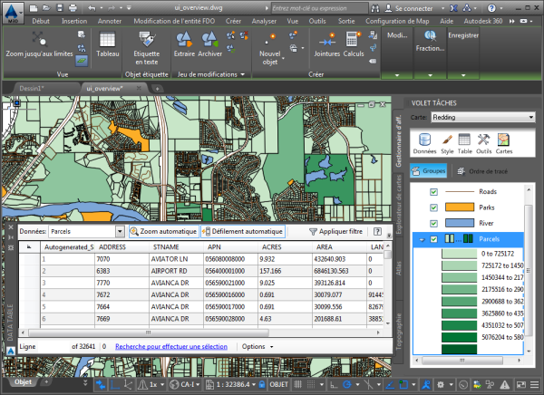This screenshot has height=395, width=544.
Task: Click the Extraire ribbon icon
Action: (x=184, y=40)
